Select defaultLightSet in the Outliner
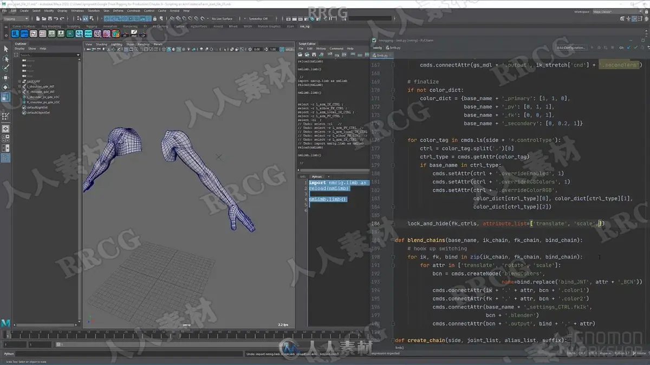The image size is (650, 365). point(37,107)
